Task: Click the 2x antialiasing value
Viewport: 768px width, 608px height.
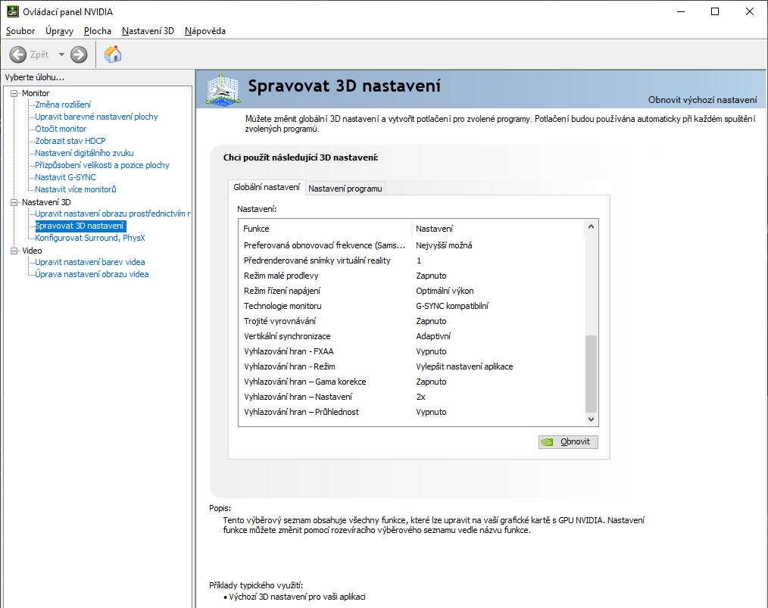Action: [421, 397]
